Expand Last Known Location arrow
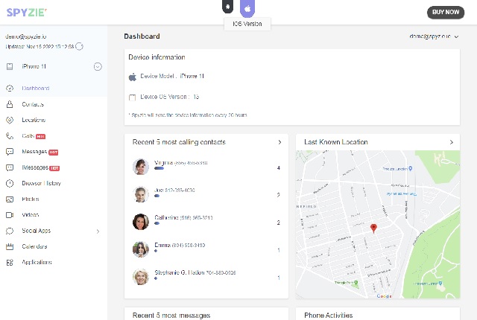The height and width of the screenshot is (320, 477). [x=452, y=142]
